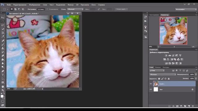Open the layer filter Вид dropdown
The image size is (198, 111).
point(157,71)
